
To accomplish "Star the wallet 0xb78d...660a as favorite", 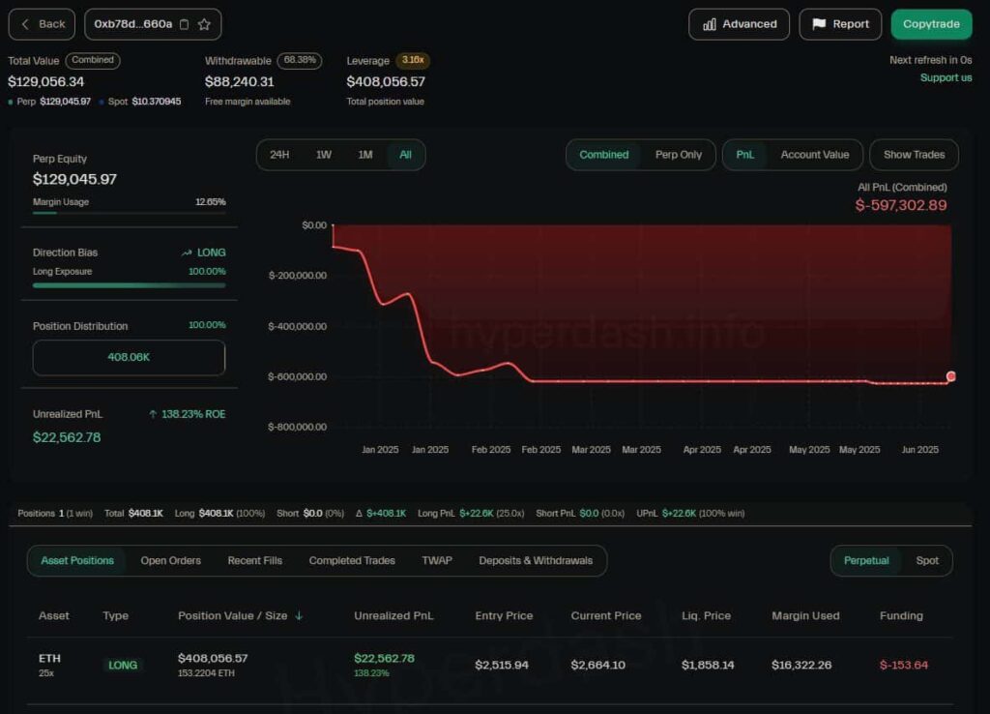I will pyautogui.click(x=203, y=23).
